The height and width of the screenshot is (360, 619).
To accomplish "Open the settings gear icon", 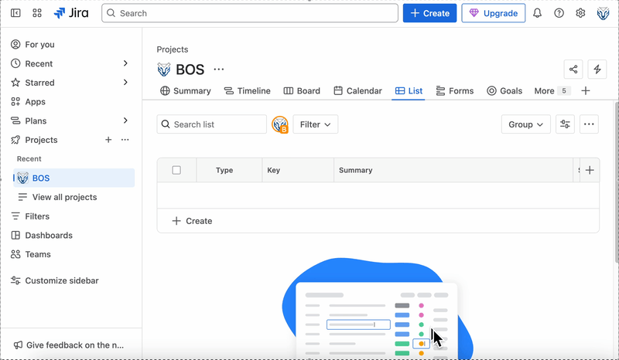I will (x=580, y=13).
